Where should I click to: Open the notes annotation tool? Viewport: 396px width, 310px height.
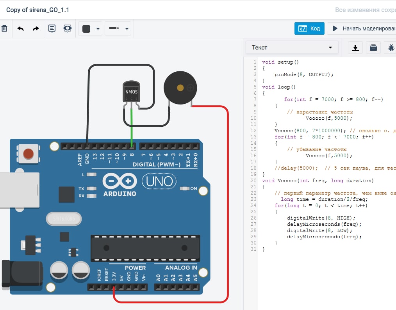point(52,28)
